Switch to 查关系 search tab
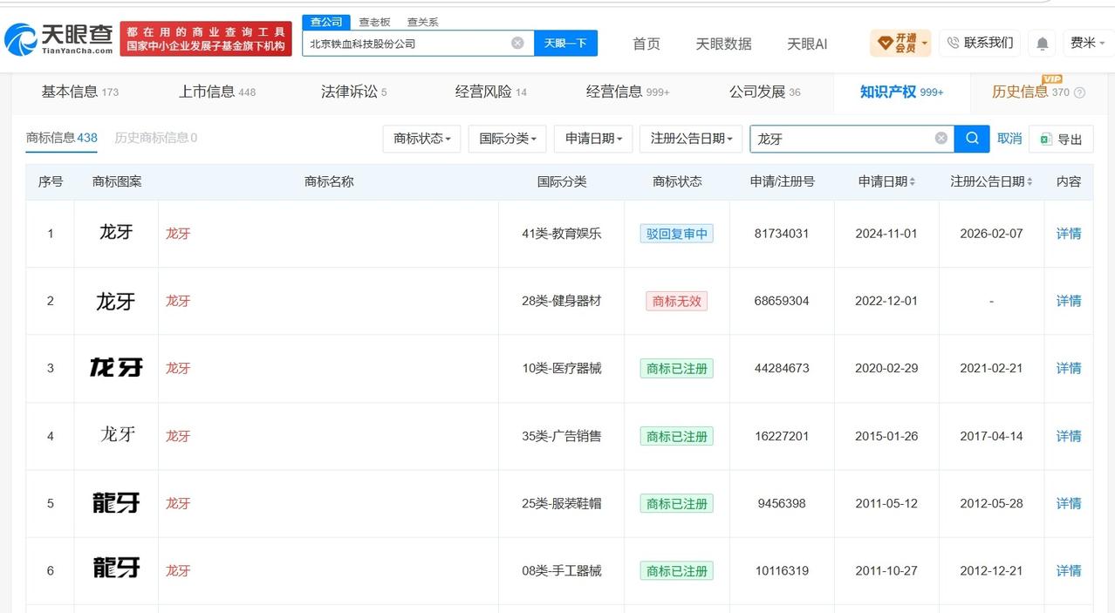The image size is (1115, 613). 423,22
